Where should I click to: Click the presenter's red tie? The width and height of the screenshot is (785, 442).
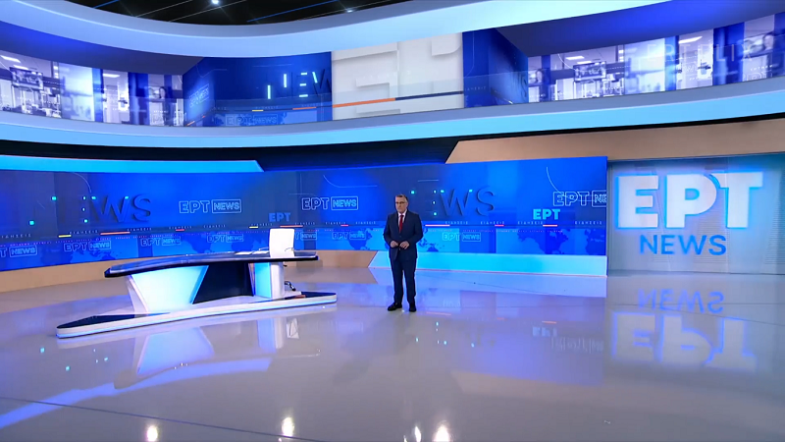click(401, 222)
